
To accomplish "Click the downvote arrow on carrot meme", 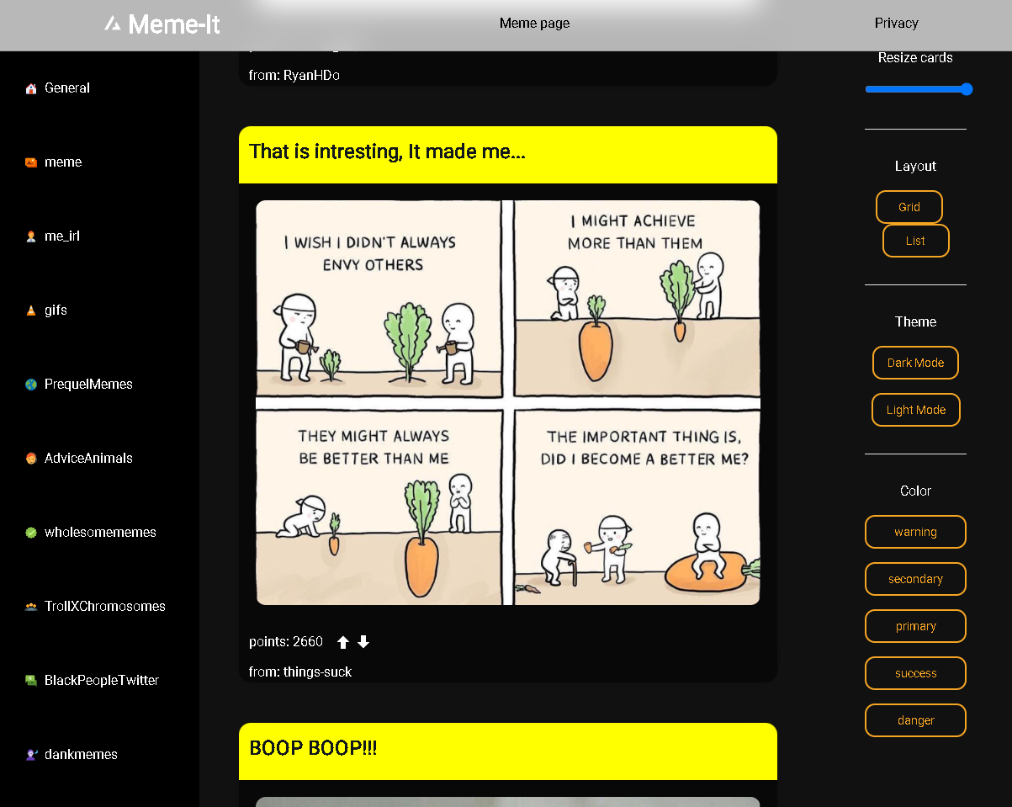I will [363, 642].
